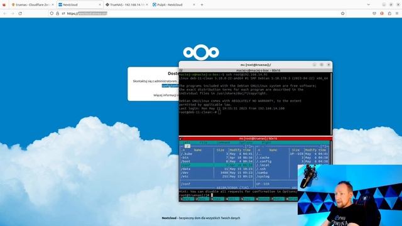Screen dimensions: 402x226
Task: Select /syslog row in right panel
Action: tap(277, 176)
